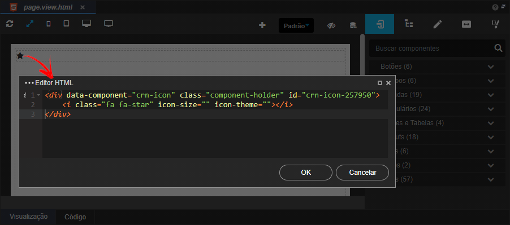This screenshot has width=510, height=225.
Task: Expand the category showing (57) items
Action: tap(437, 179)
